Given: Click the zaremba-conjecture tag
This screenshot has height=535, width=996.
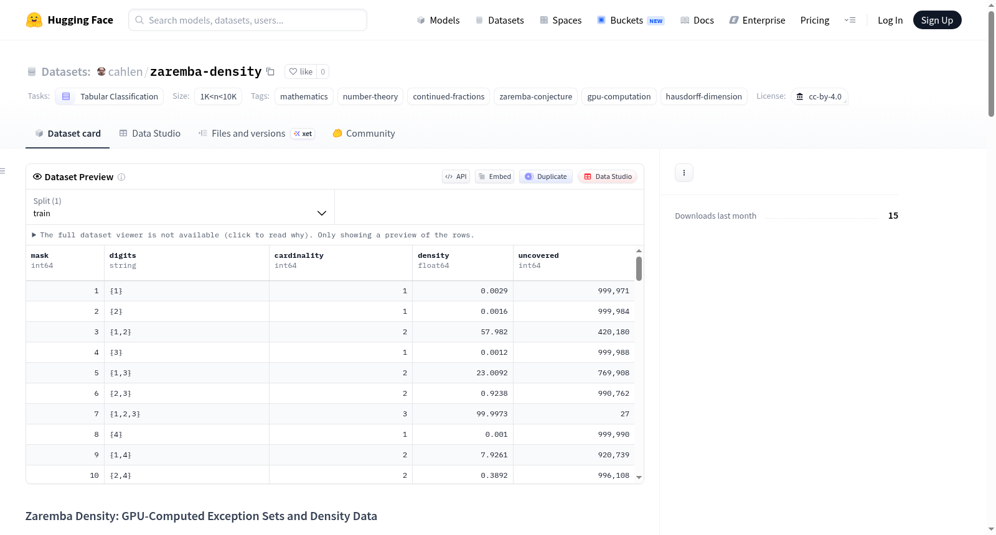Looking at the screenshot, I should [x=536, y=96].
